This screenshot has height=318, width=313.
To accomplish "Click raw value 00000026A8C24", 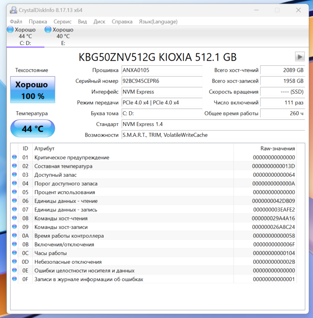I will click(273, 227).
